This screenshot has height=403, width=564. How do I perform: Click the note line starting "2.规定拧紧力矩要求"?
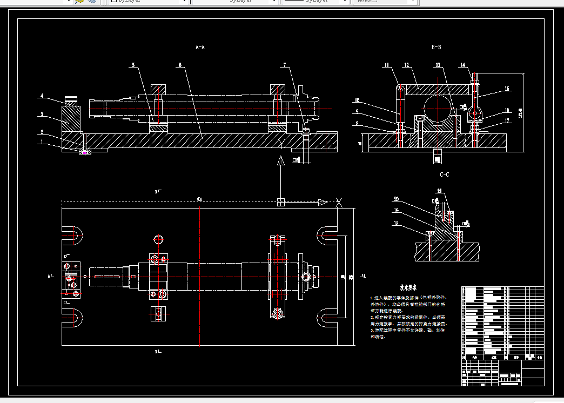[408, 318]
